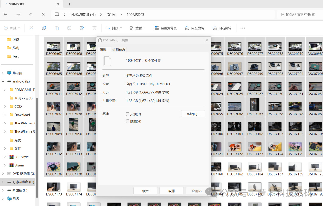The image size is (323, 206).
Task: Click the 取消 cancel button
Action: coord(171,191)
